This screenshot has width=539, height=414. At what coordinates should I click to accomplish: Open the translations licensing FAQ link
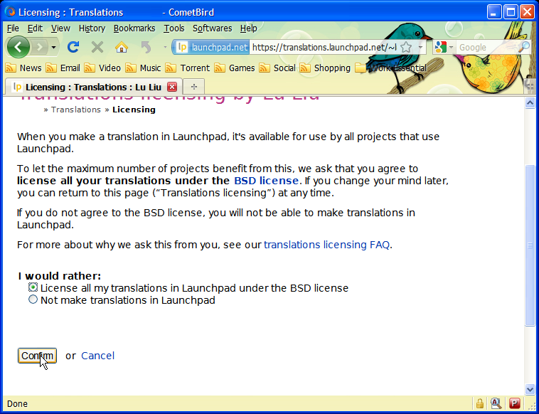[x=326, y=245]
